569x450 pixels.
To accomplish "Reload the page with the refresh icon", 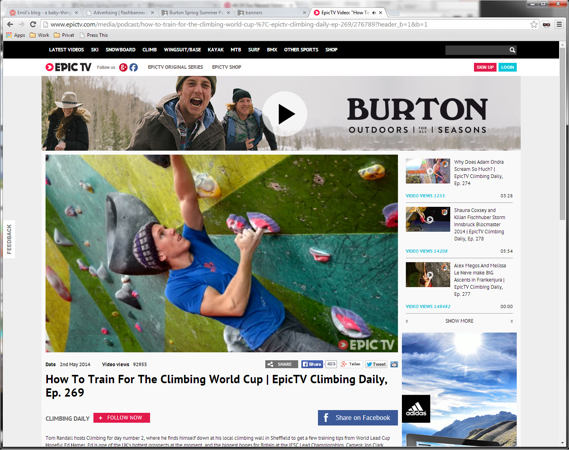I will pyautogui.click(x=33, y=24).
